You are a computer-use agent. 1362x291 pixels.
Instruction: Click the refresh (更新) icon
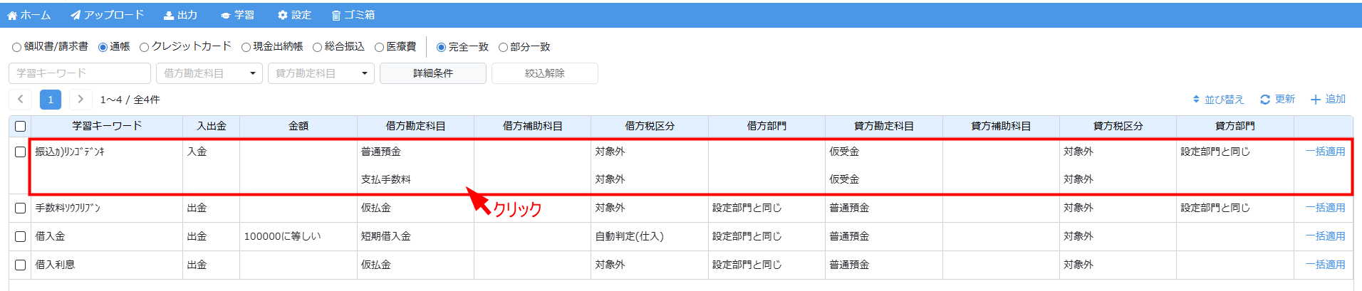pos(1265,100)
